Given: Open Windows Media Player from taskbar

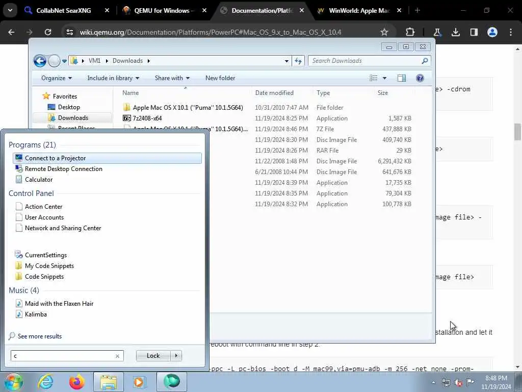Looking at the screenshot, I should 139,382.
